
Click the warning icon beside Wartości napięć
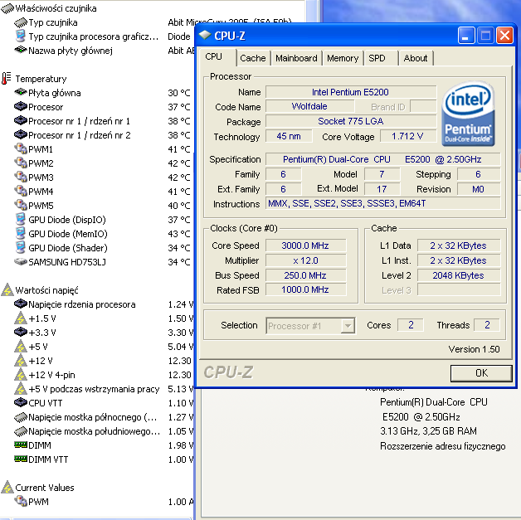7,290
